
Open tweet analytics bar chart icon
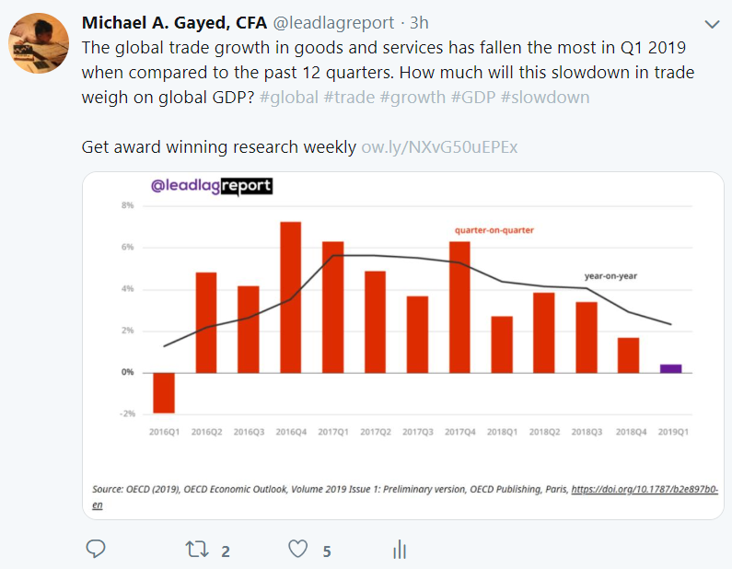point(400,550)
